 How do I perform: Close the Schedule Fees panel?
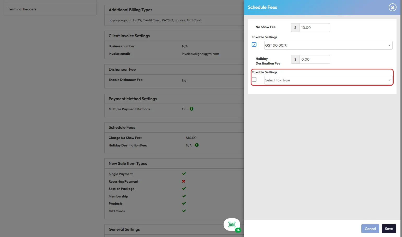(x=392, y=8)
